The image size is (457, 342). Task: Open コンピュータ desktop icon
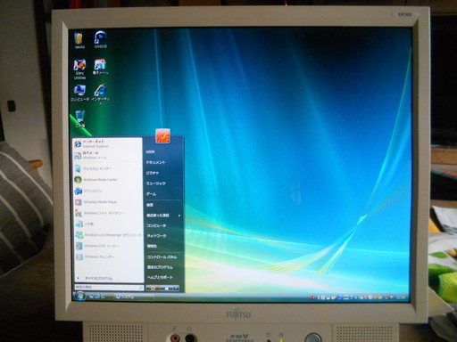click(79, 93)
